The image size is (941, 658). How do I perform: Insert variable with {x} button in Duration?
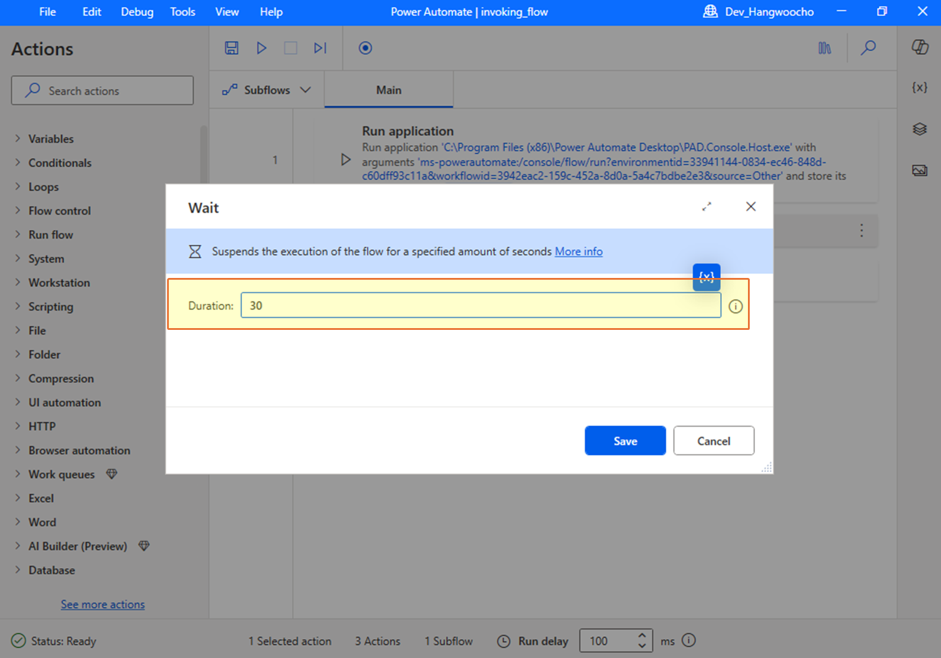coord(707,277)
